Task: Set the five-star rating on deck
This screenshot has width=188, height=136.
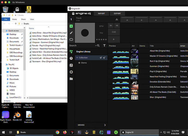Action: click(101, 39)
